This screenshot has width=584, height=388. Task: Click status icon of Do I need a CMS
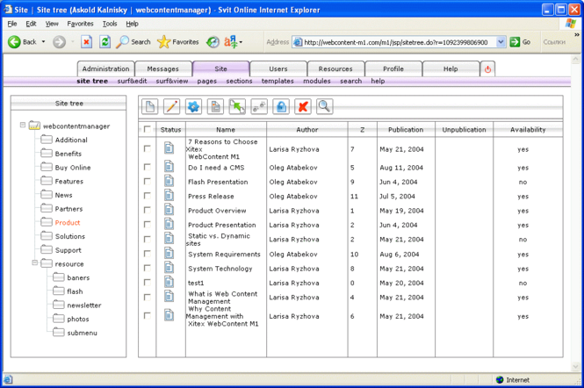[169, 166]
